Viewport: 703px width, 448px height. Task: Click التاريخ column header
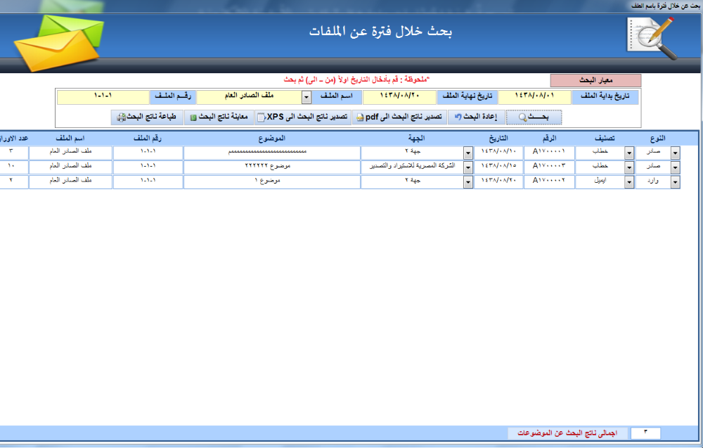click(x=498, y=139)
